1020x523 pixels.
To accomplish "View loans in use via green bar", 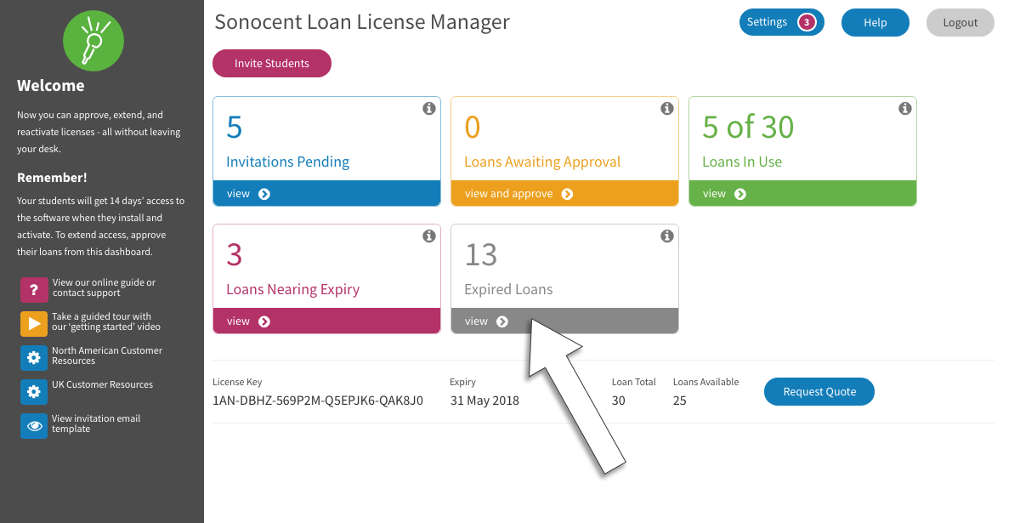I will (802, 194).
